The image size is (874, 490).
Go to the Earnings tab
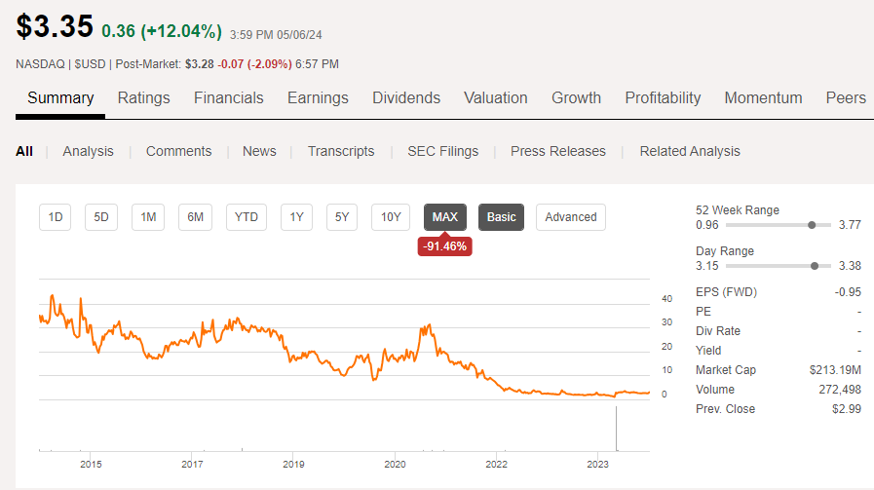point(318,97)
